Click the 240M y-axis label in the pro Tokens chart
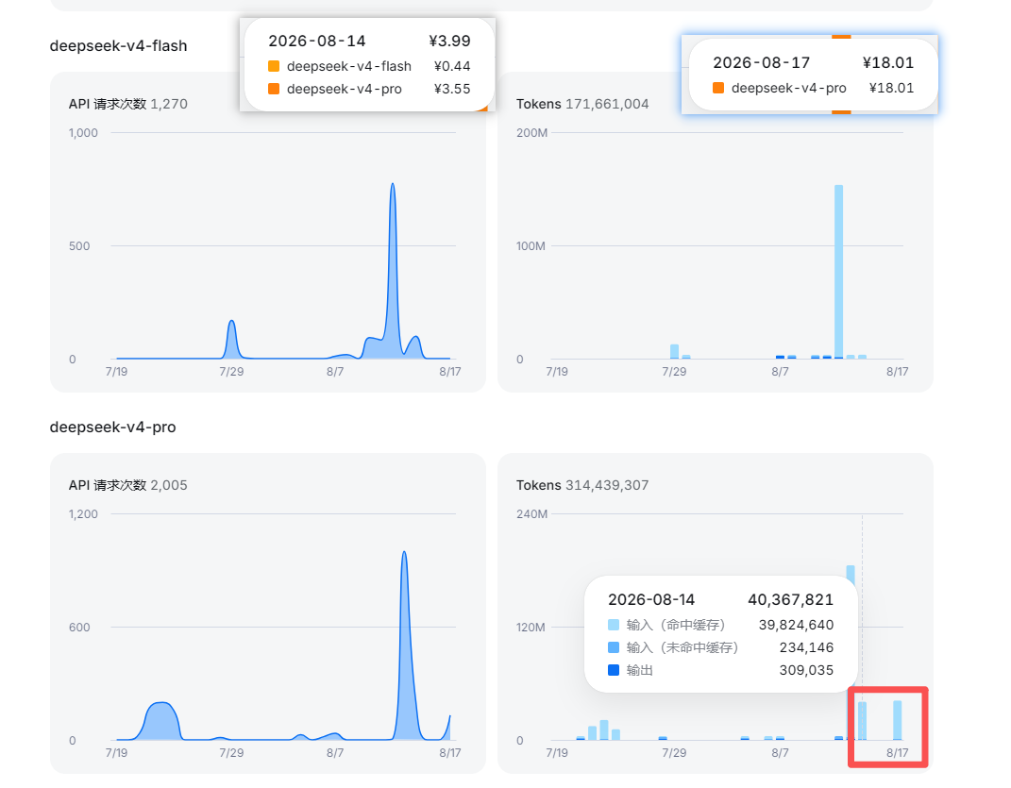 click(x=532, y=514)
